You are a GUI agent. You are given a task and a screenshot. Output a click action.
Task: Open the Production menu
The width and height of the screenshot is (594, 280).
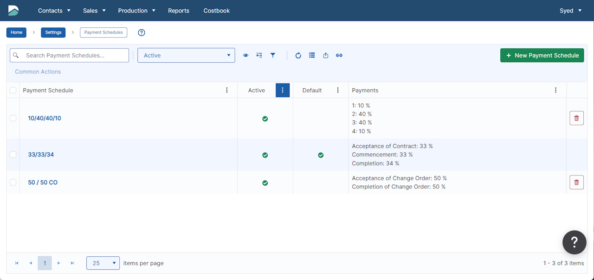136,11
